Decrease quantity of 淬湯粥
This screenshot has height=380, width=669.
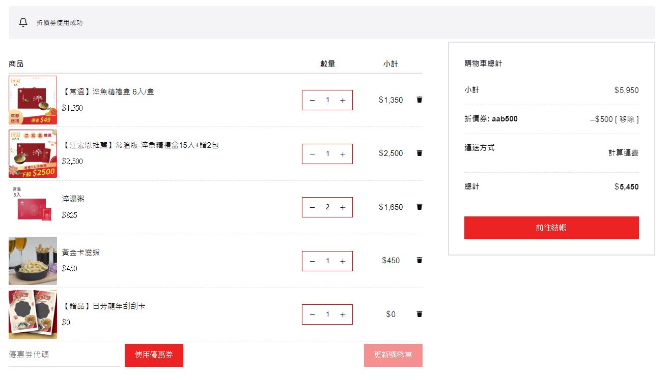click(x=312, y=207)
